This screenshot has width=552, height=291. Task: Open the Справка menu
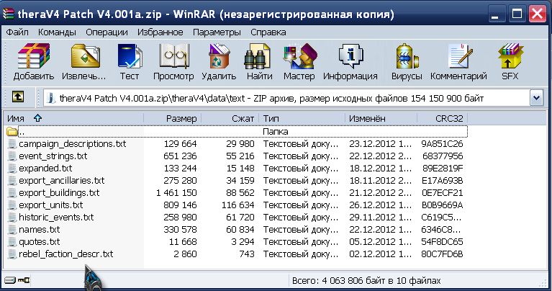coord(268,32)
